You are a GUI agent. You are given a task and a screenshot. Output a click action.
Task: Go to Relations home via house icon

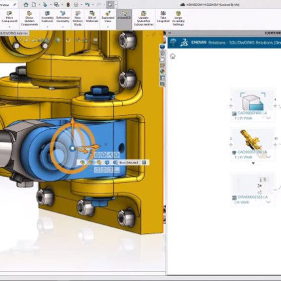tap(173, 56)
